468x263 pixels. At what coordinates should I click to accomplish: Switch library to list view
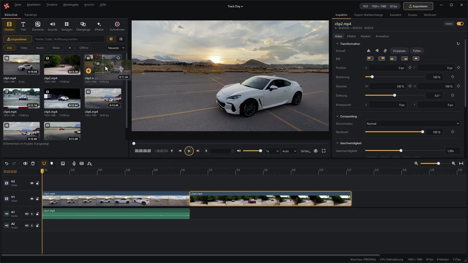pyautogui.click(x=121, y=39)
